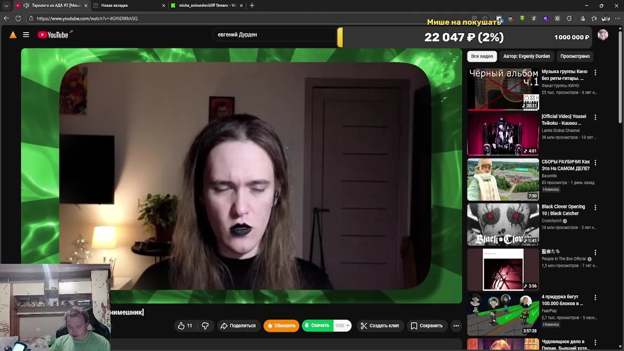Click the YouTube address bar URL
The width and height of the screenshot is (624, 351).
(87, 19)
